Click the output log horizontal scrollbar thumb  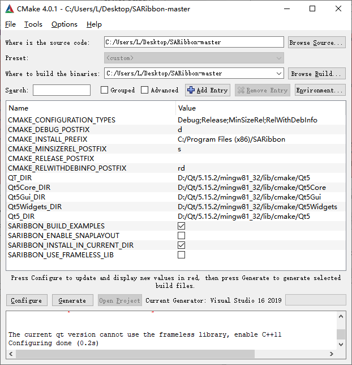coord(135,354)
